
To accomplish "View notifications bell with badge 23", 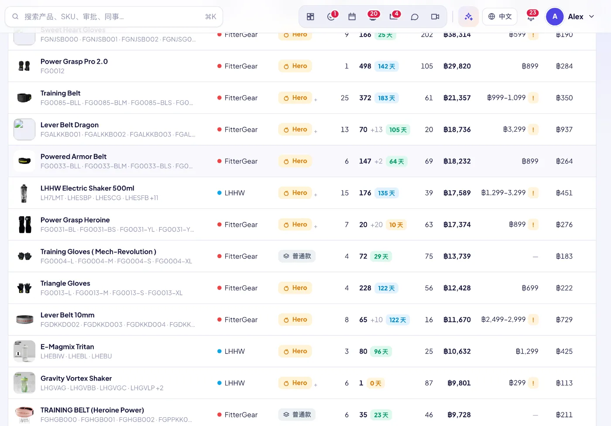I will 531,17.
